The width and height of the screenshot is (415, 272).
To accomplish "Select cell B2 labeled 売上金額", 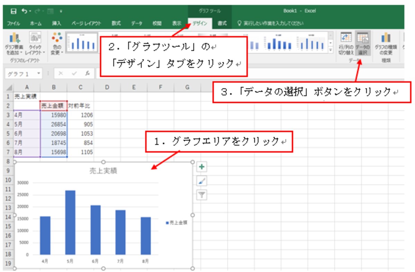I will click(x=54, y=106).
